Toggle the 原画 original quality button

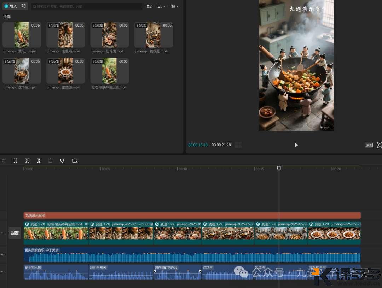[369, 145]
